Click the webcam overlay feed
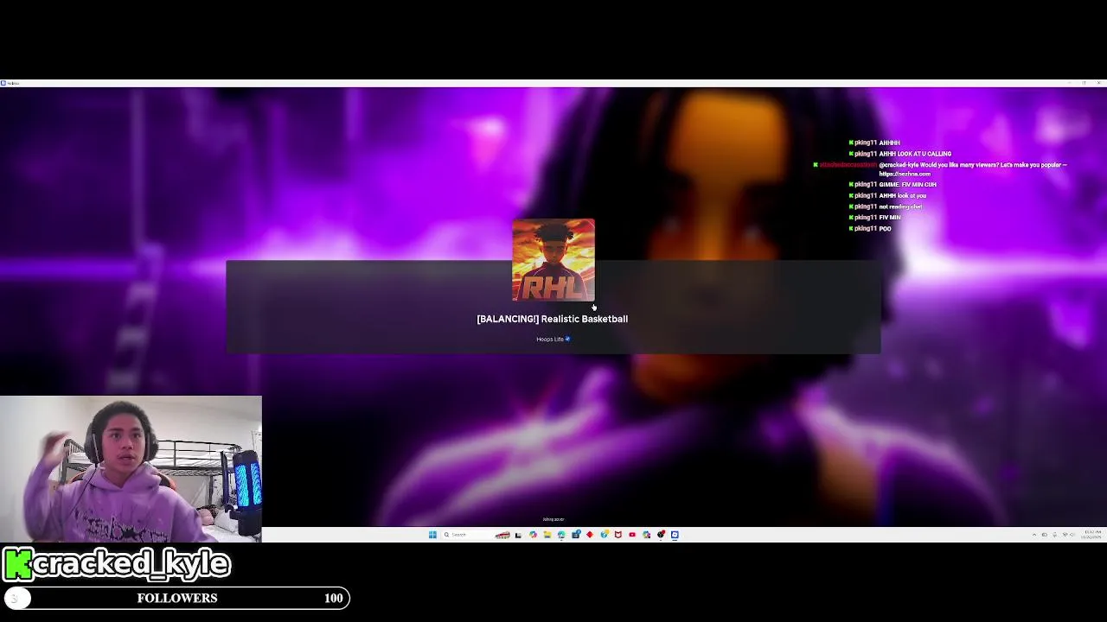The image size is (1107, 622). point(131,469)
